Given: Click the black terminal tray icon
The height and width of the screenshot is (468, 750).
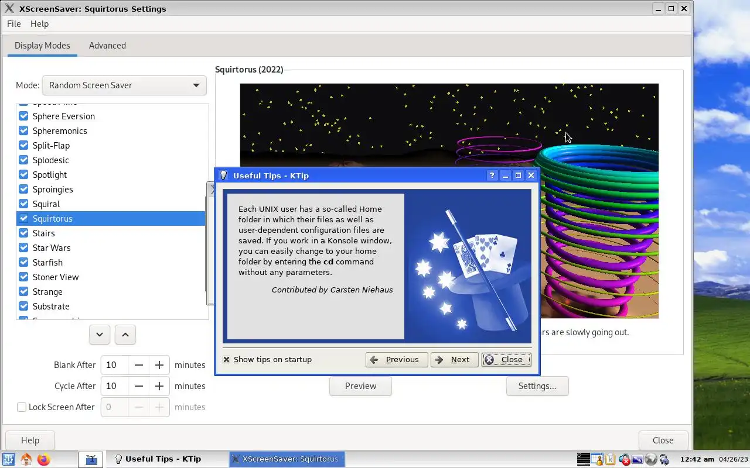Looking at the screenshot, I should [583, 459].
